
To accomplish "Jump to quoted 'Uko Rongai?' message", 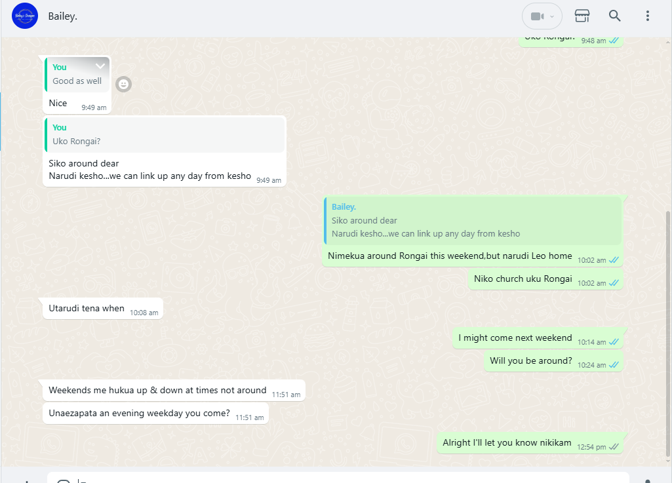I will pyautogui.click(x=165, y=134).
